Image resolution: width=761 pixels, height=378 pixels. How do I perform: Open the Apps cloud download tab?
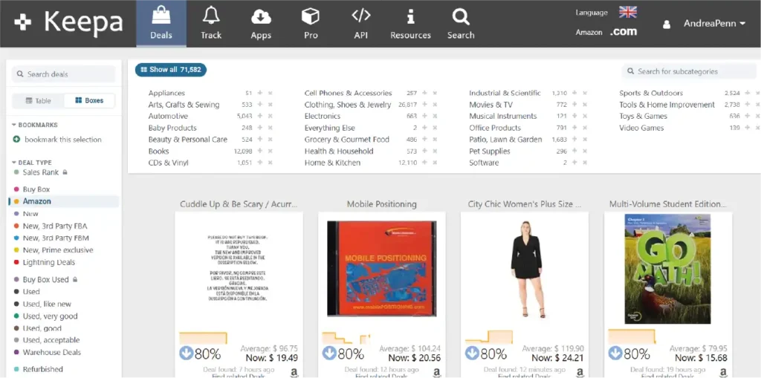[x=261, y=23]
